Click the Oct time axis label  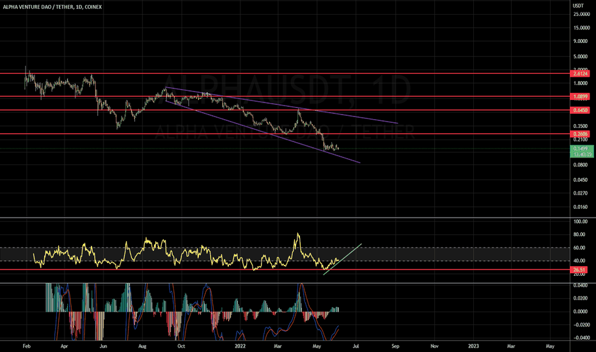click(182, 346)
